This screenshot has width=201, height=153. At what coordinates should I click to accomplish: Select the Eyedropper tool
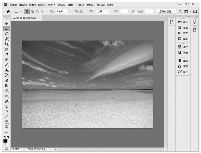7,54
